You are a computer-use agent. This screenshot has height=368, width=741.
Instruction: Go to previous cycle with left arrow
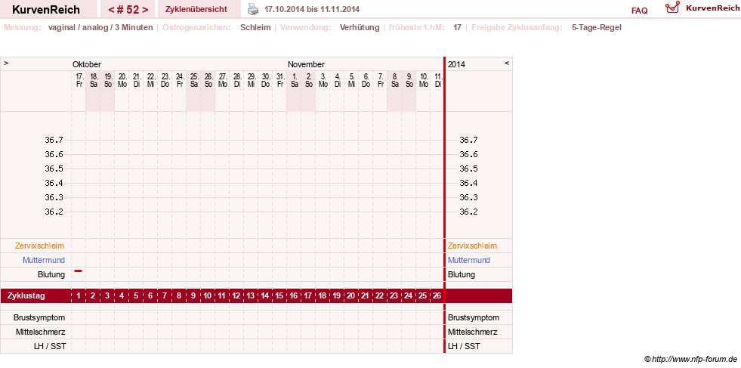tap(110, 10)
